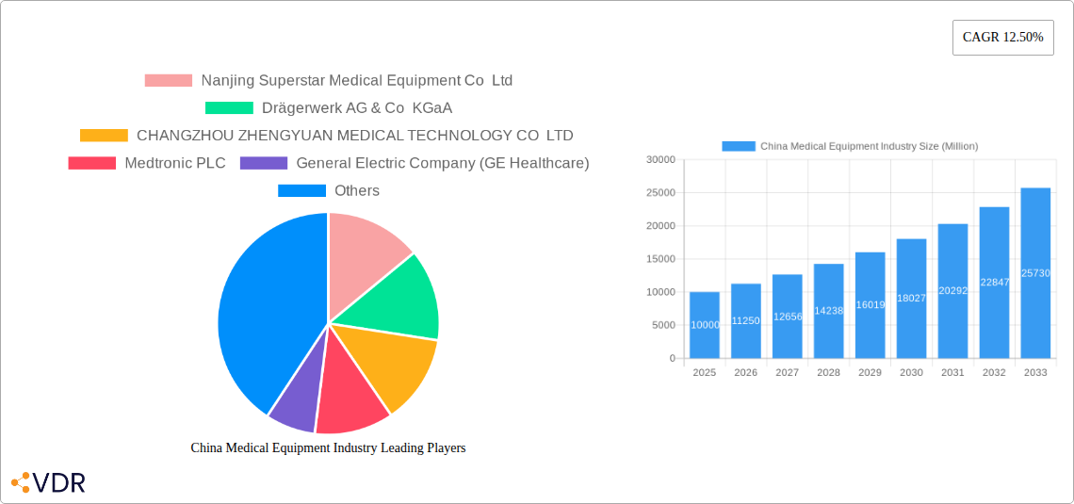Viewport: 1074px width, 504px height.
Task: Click the Nanjing Superstar pink legend swatch
Action: [x=169, y=81]
